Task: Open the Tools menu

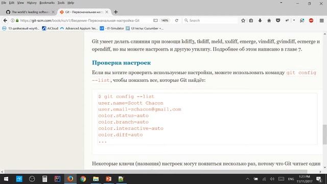Action: pos(61,3)
